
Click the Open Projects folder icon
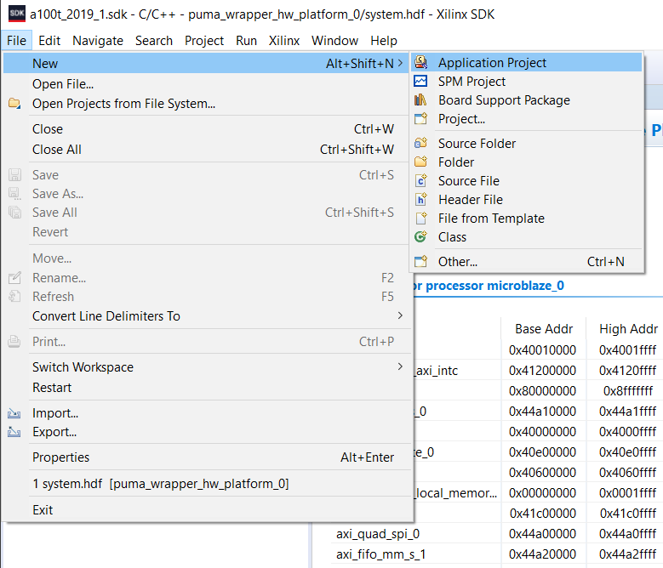[x=14, y=103]
